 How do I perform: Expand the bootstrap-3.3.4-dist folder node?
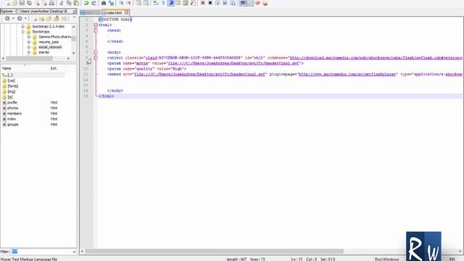pyautogui.click(x=22, y=26)
